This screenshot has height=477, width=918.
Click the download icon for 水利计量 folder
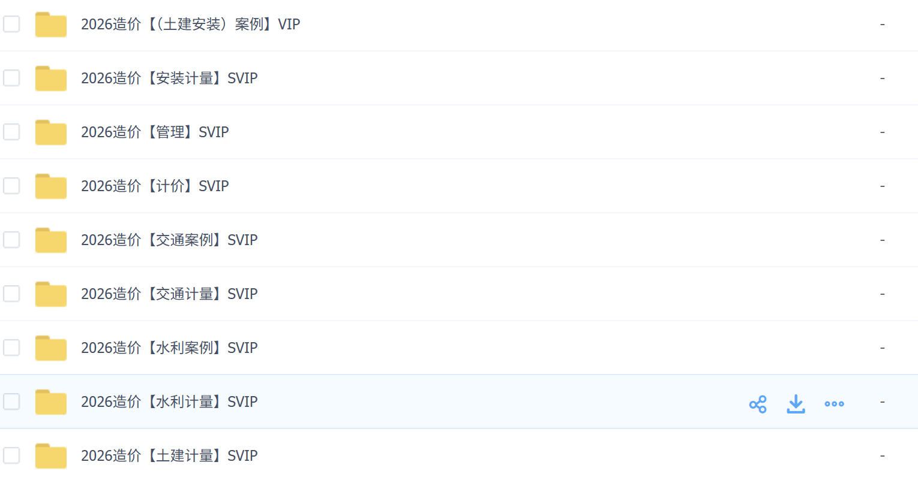[796, 404]
